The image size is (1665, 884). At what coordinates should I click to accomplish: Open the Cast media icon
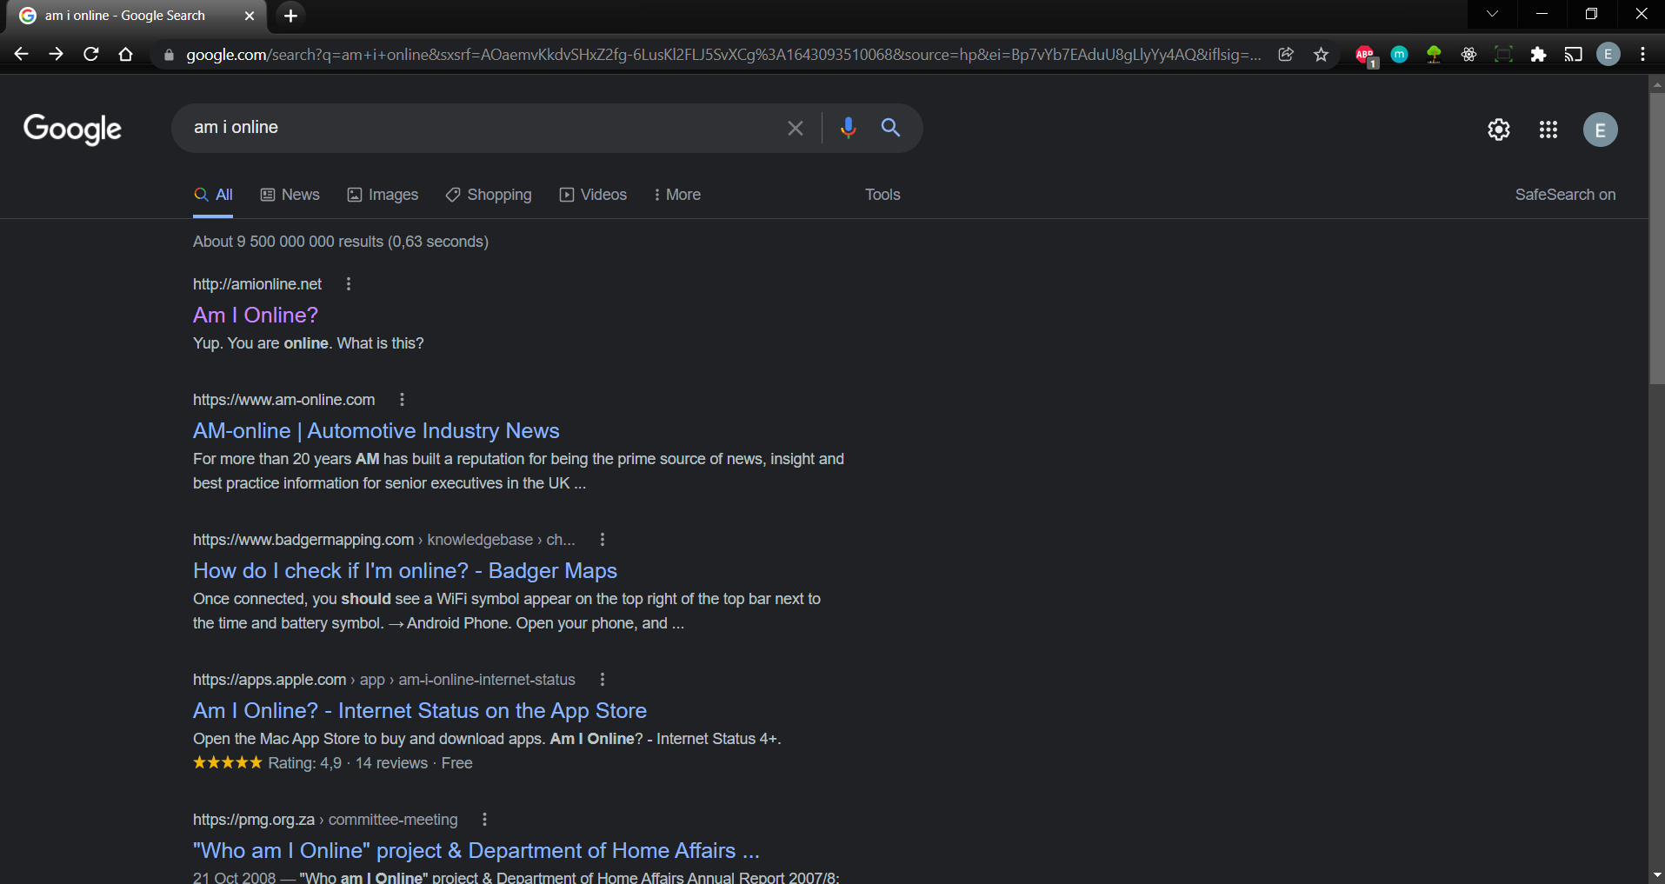tap(1573, 54)
